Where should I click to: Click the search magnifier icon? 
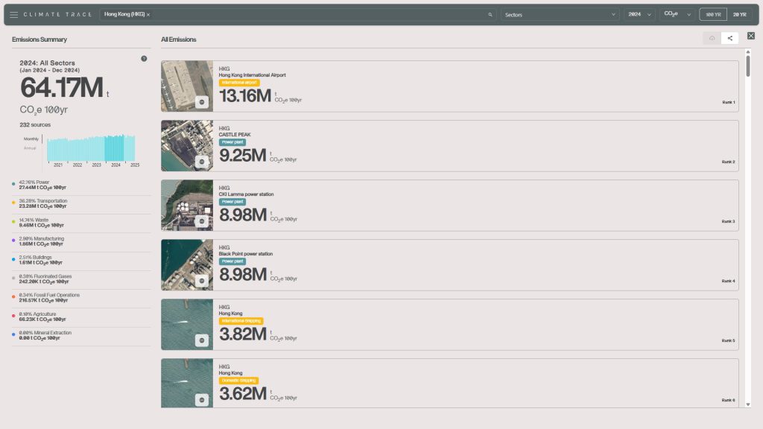[x=490, y=15]
